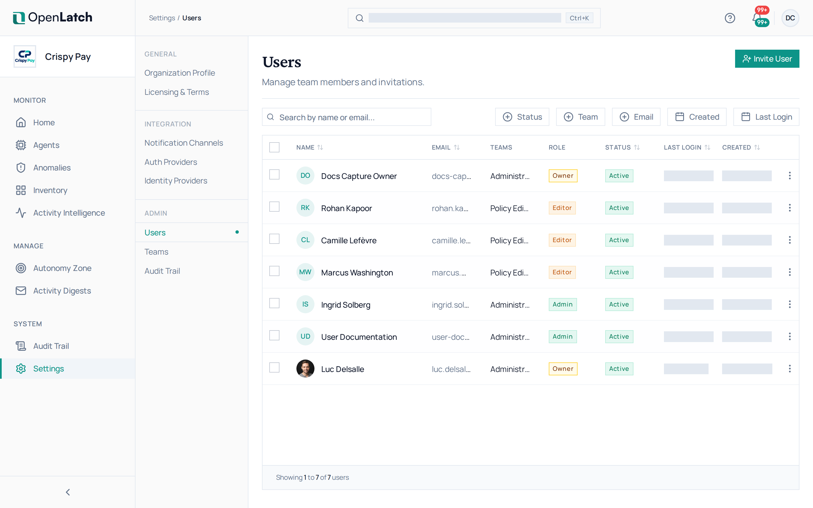This screenshot has height=508, width=813.
Task: Sort table by Name column
Action: [309, 147]
